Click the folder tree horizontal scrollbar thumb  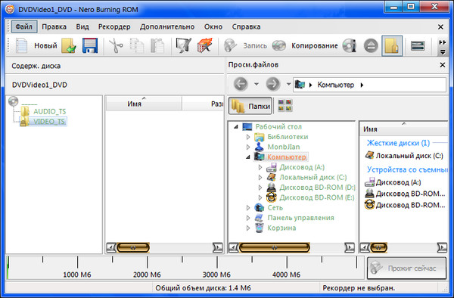275,247
